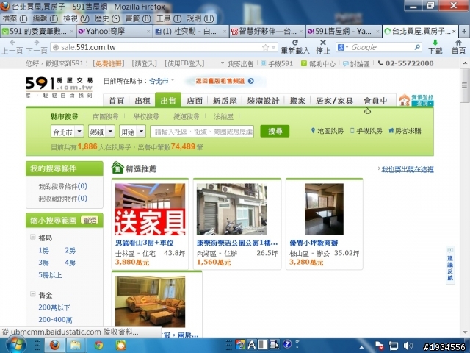Open the 建議反饋 feedback side tab
Viewport: 470px width, 353px height.
450,265
